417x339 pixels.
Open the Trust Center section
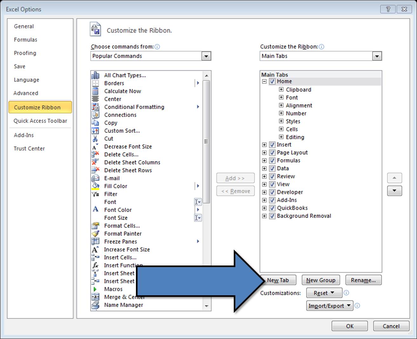click(x=29, y=148)
